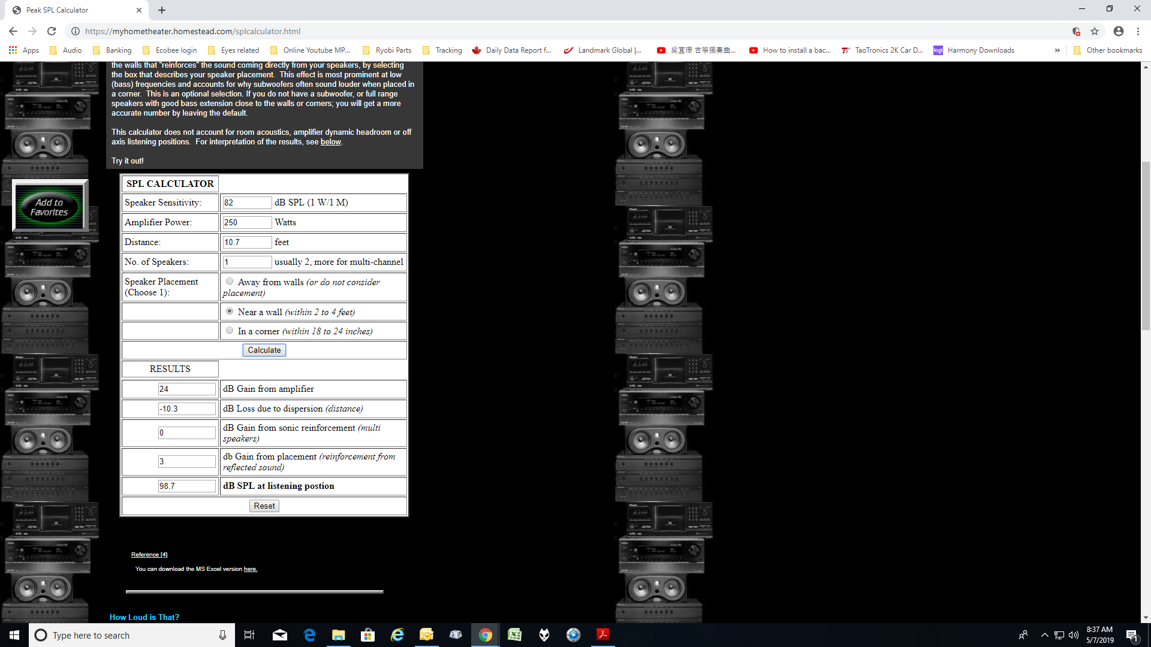Image resolution: width=1151 pixels, height=647 pixels.
Task: Show hidden system tray icons
Action: 1044,635
